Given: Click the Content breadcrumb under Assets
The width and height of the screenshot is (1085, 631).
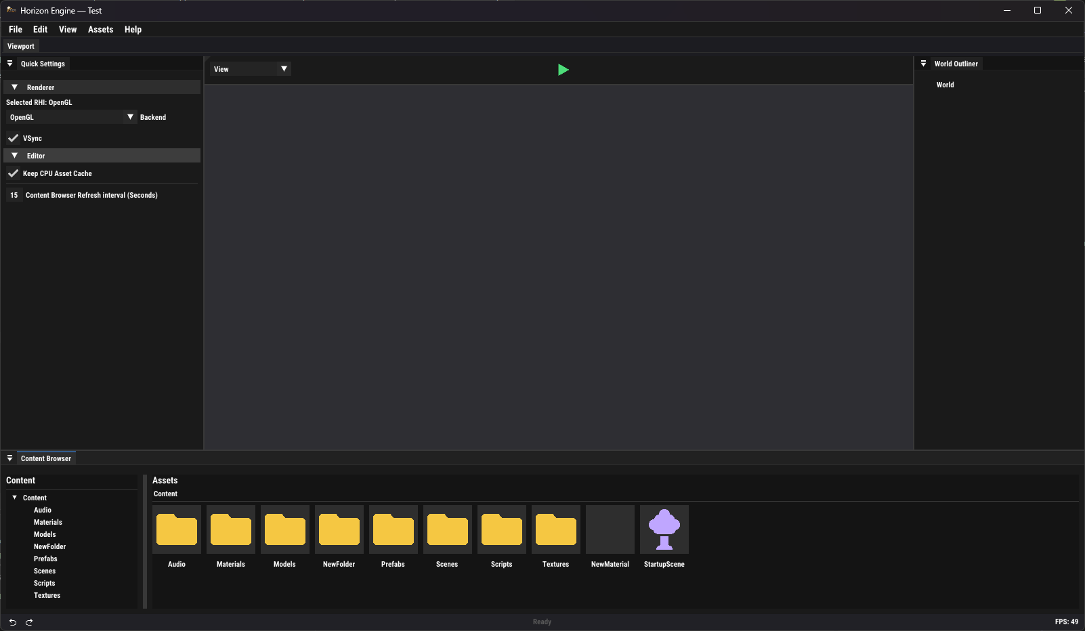Looking at the screenshot, I should pyautogui.click(x=165, y=494).
